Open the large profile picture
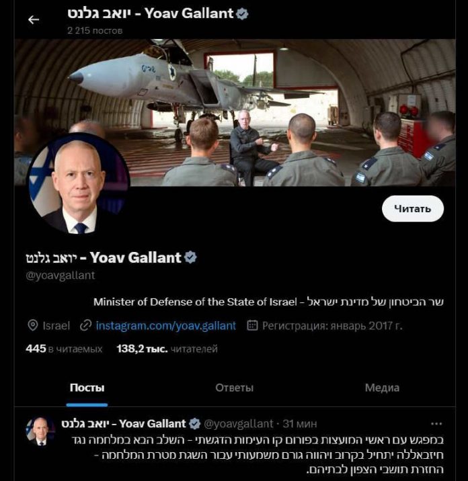The width and height of the screenshot is (468, 481). pos(79,183)
